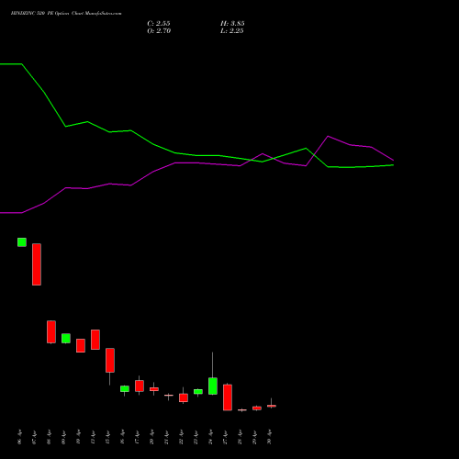Viewport: 459px width, 459px height.
Task: Click the green candlestick for 06 Apr
Action: 22,242
